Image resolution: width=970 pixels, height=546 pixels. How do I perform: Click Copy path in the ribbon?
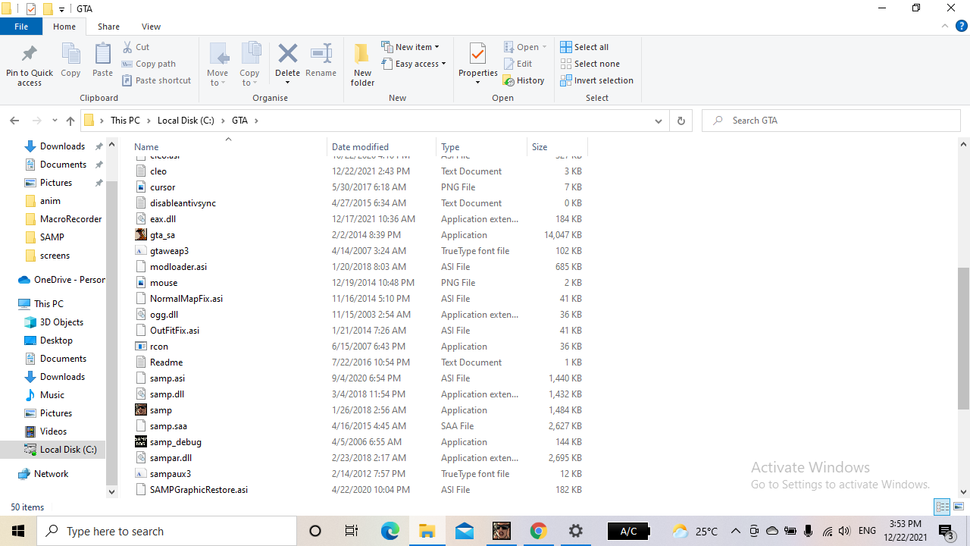click(x=149, y=64)
